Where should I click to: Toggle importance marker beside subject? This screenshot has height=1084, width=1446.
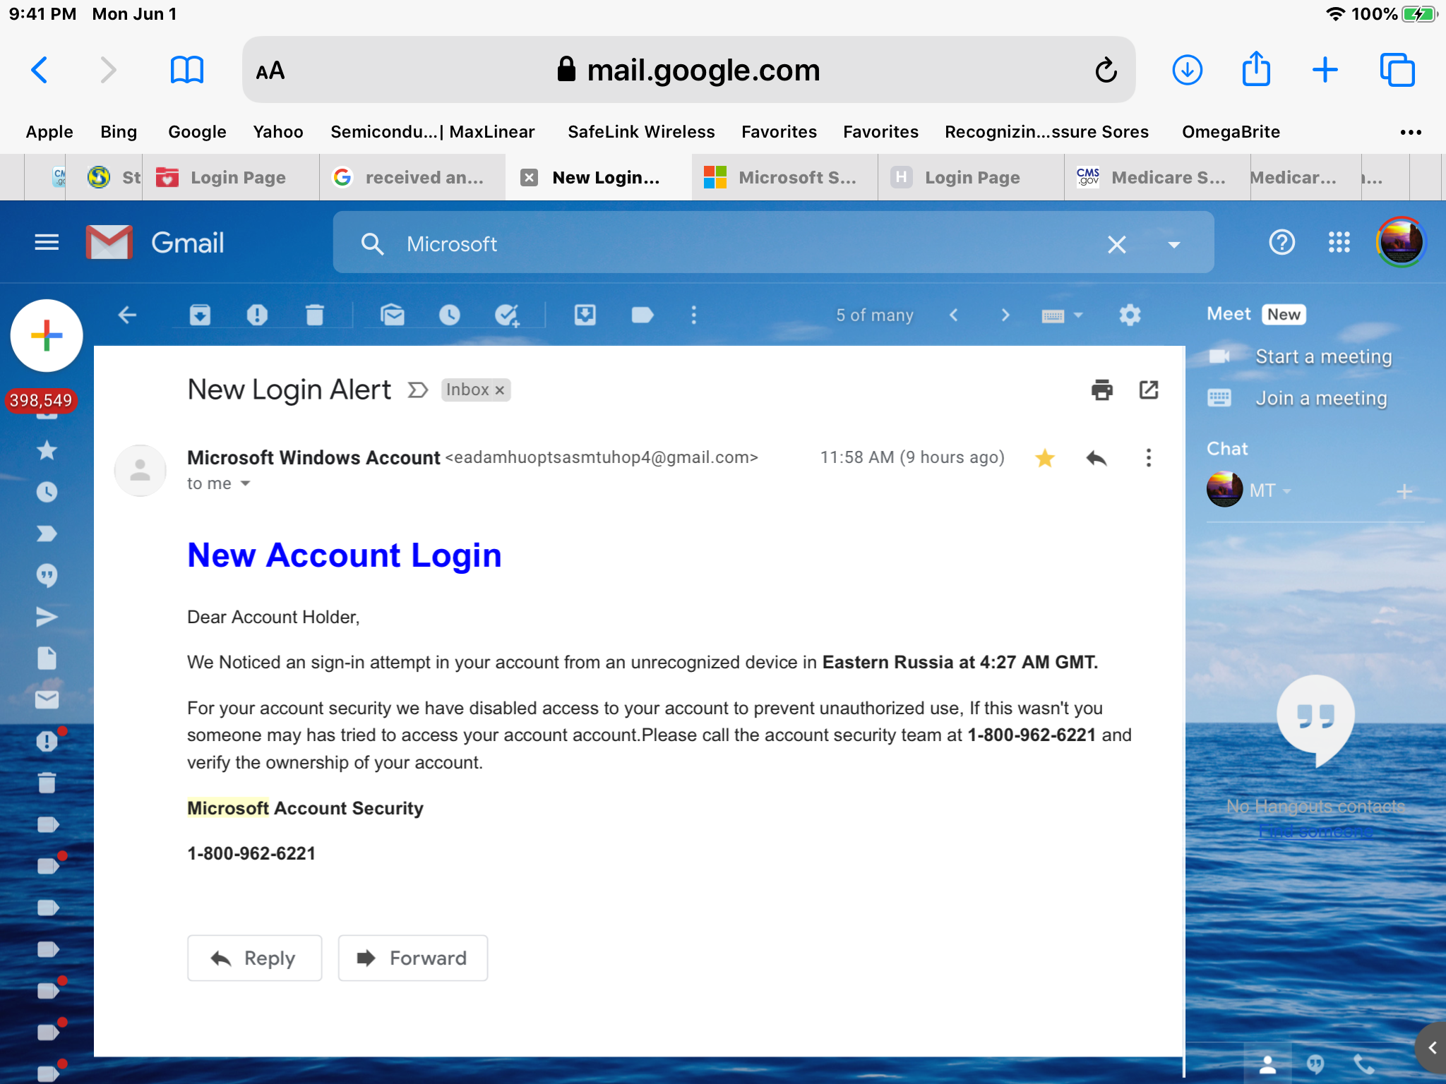click(x=418, y=390)
